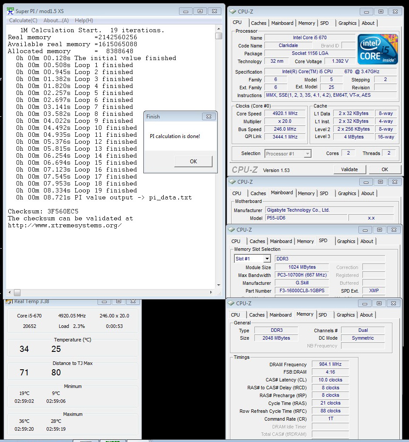
Task: Minimize the Real Temp window
Action: (x=104, y=301)
